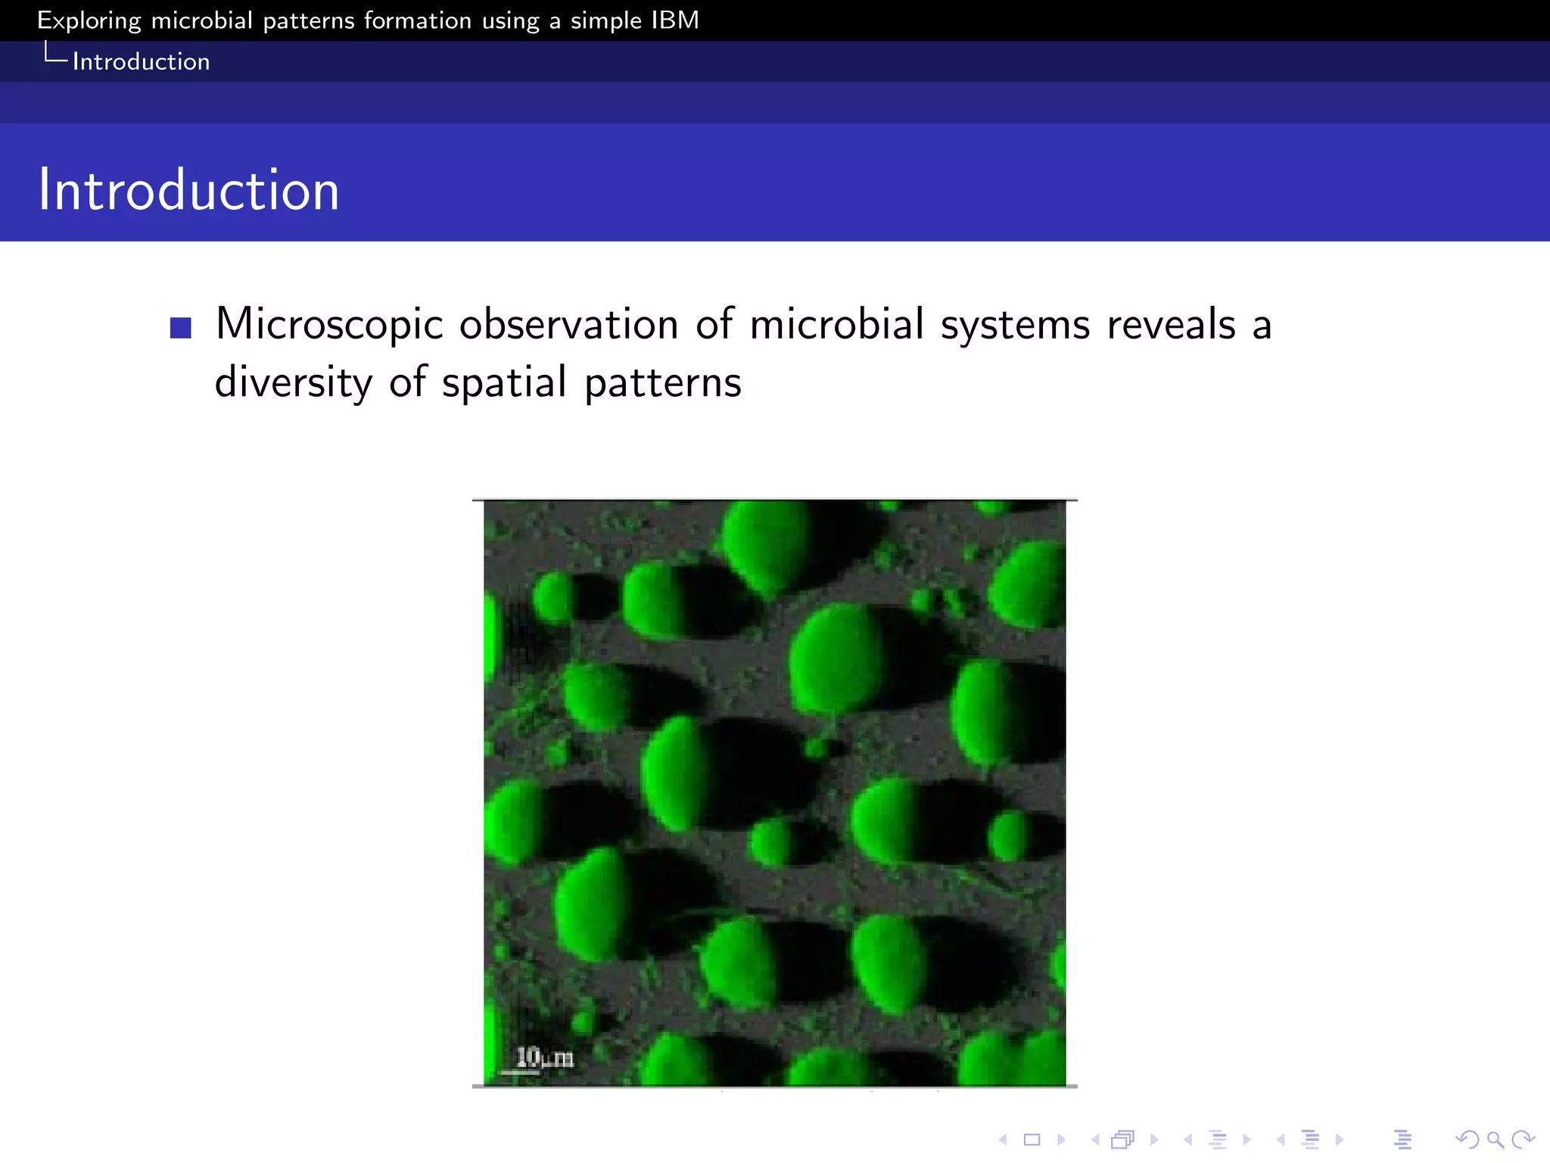Click the blue square bullet marker

click(181, 328)
